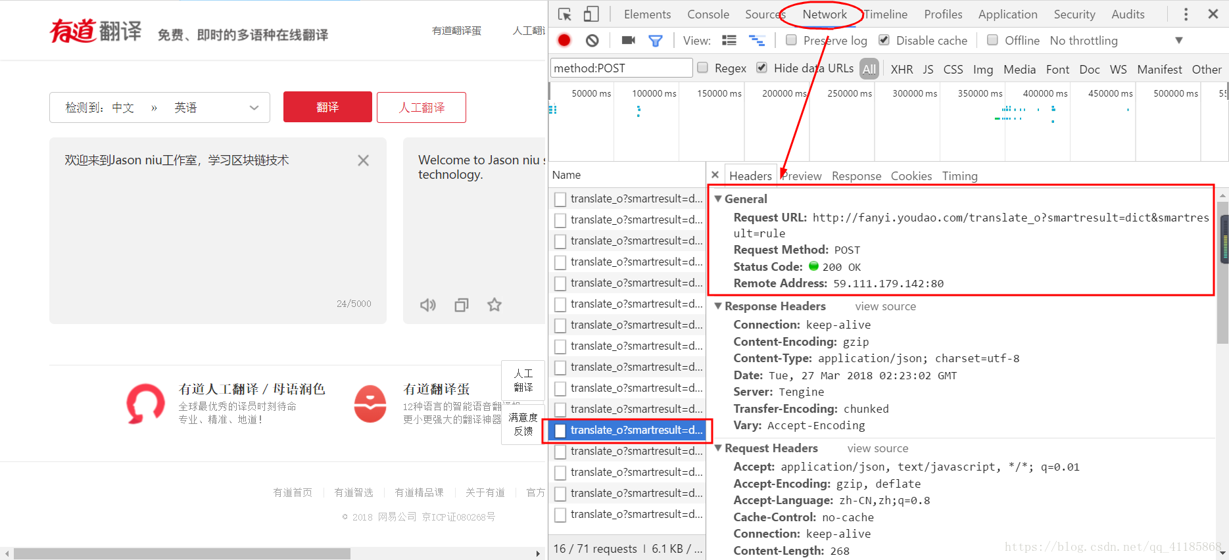
Task: Filter requests by Media type
Action: click(x=1019, y=69)
